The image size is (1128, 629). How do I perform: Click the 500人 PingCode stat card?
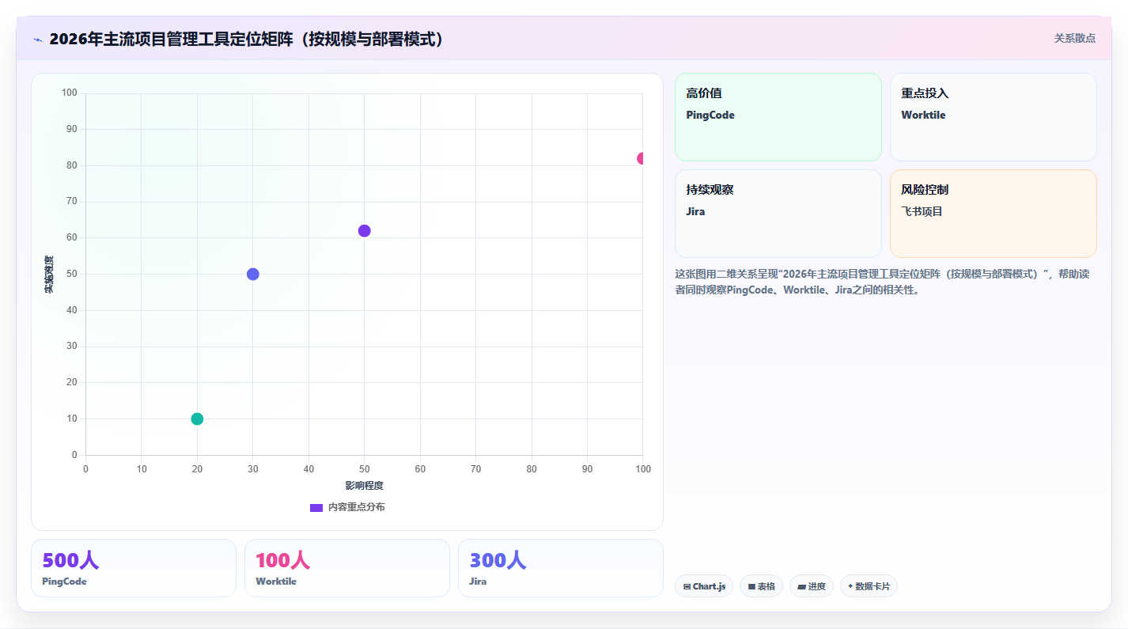134,568
